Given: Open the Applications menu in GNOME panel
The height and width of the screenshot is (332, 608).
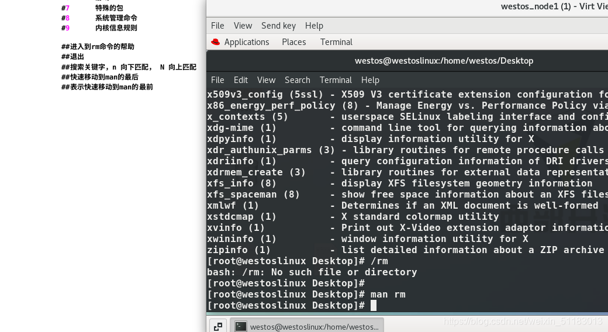Looking at the screenshot, I should tap(247, 42).
